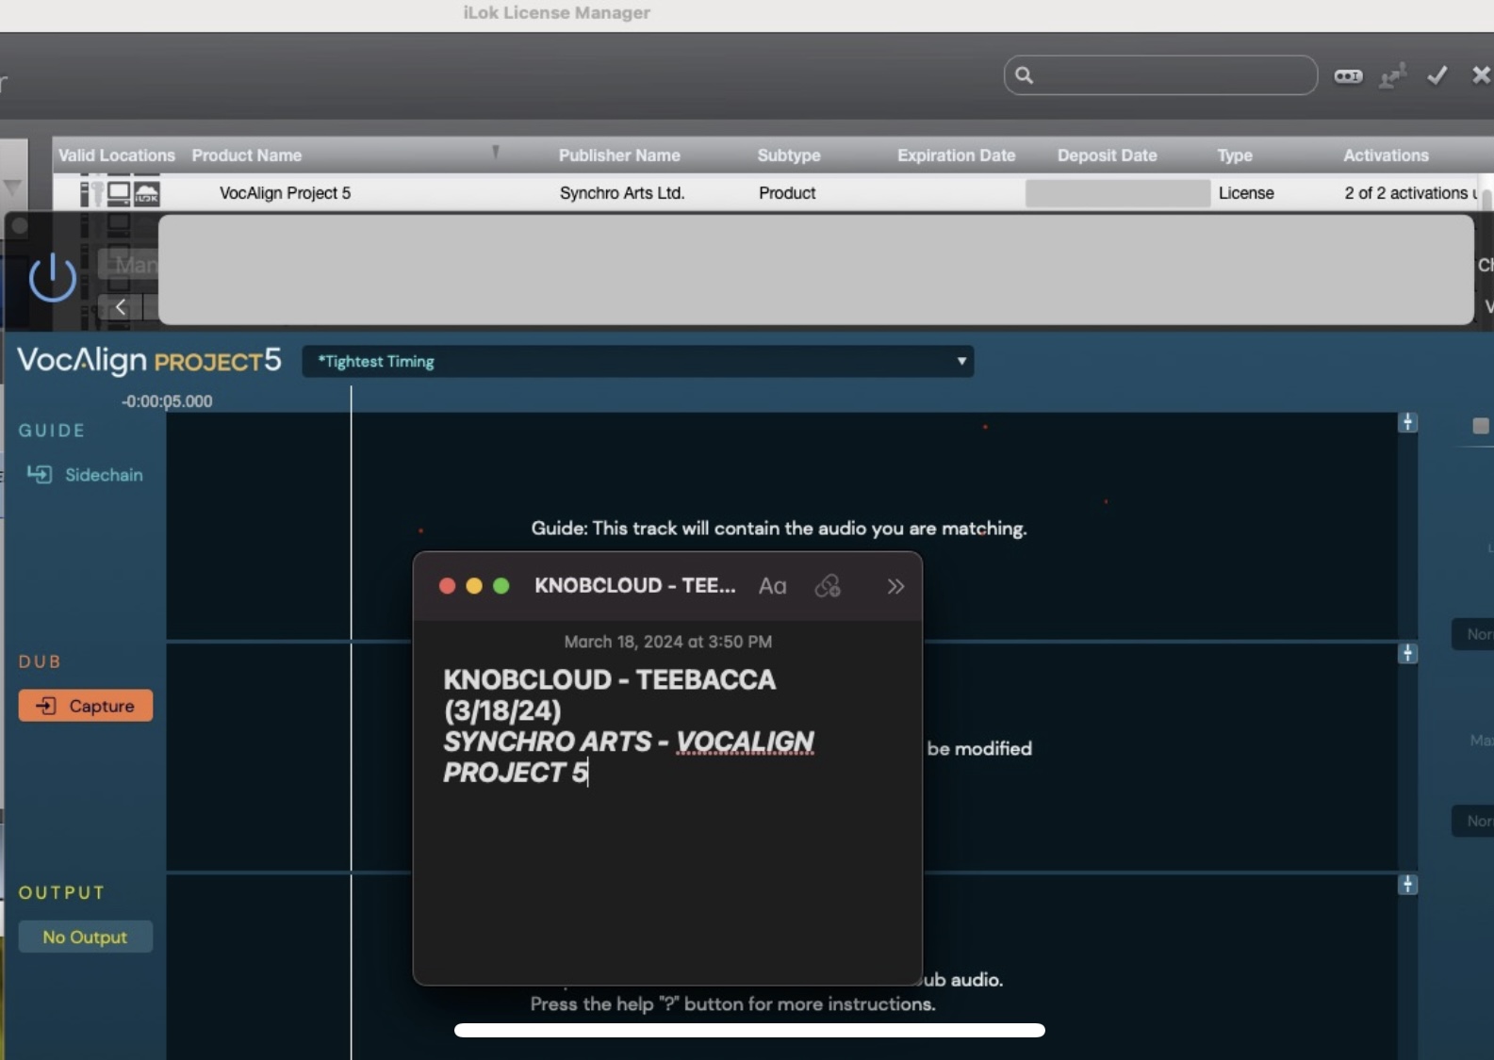The width and height of the screenshot is (1494, 1060).
Task: Click the VOCALIGN misspelled word in note
Action: [745, 742]
